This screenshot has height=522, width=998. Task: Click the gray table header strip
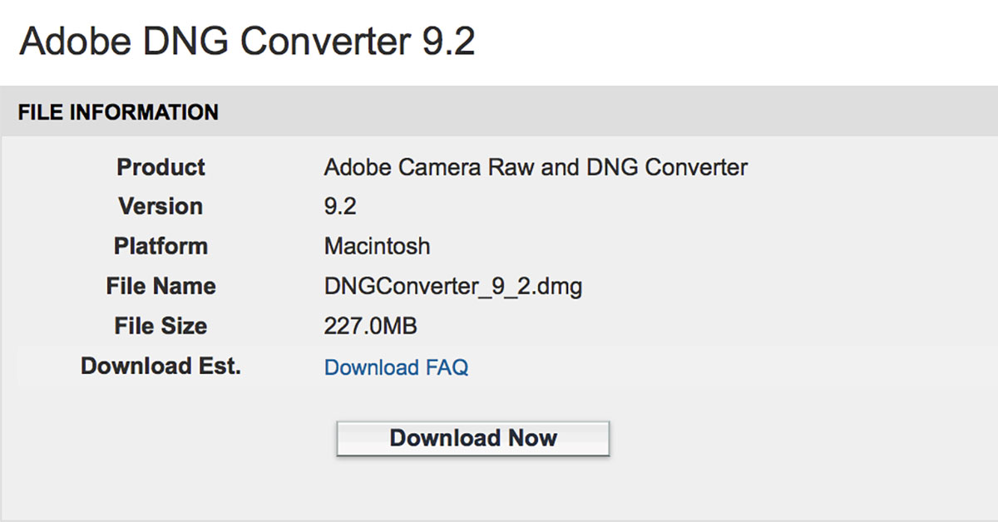[499, 111]
